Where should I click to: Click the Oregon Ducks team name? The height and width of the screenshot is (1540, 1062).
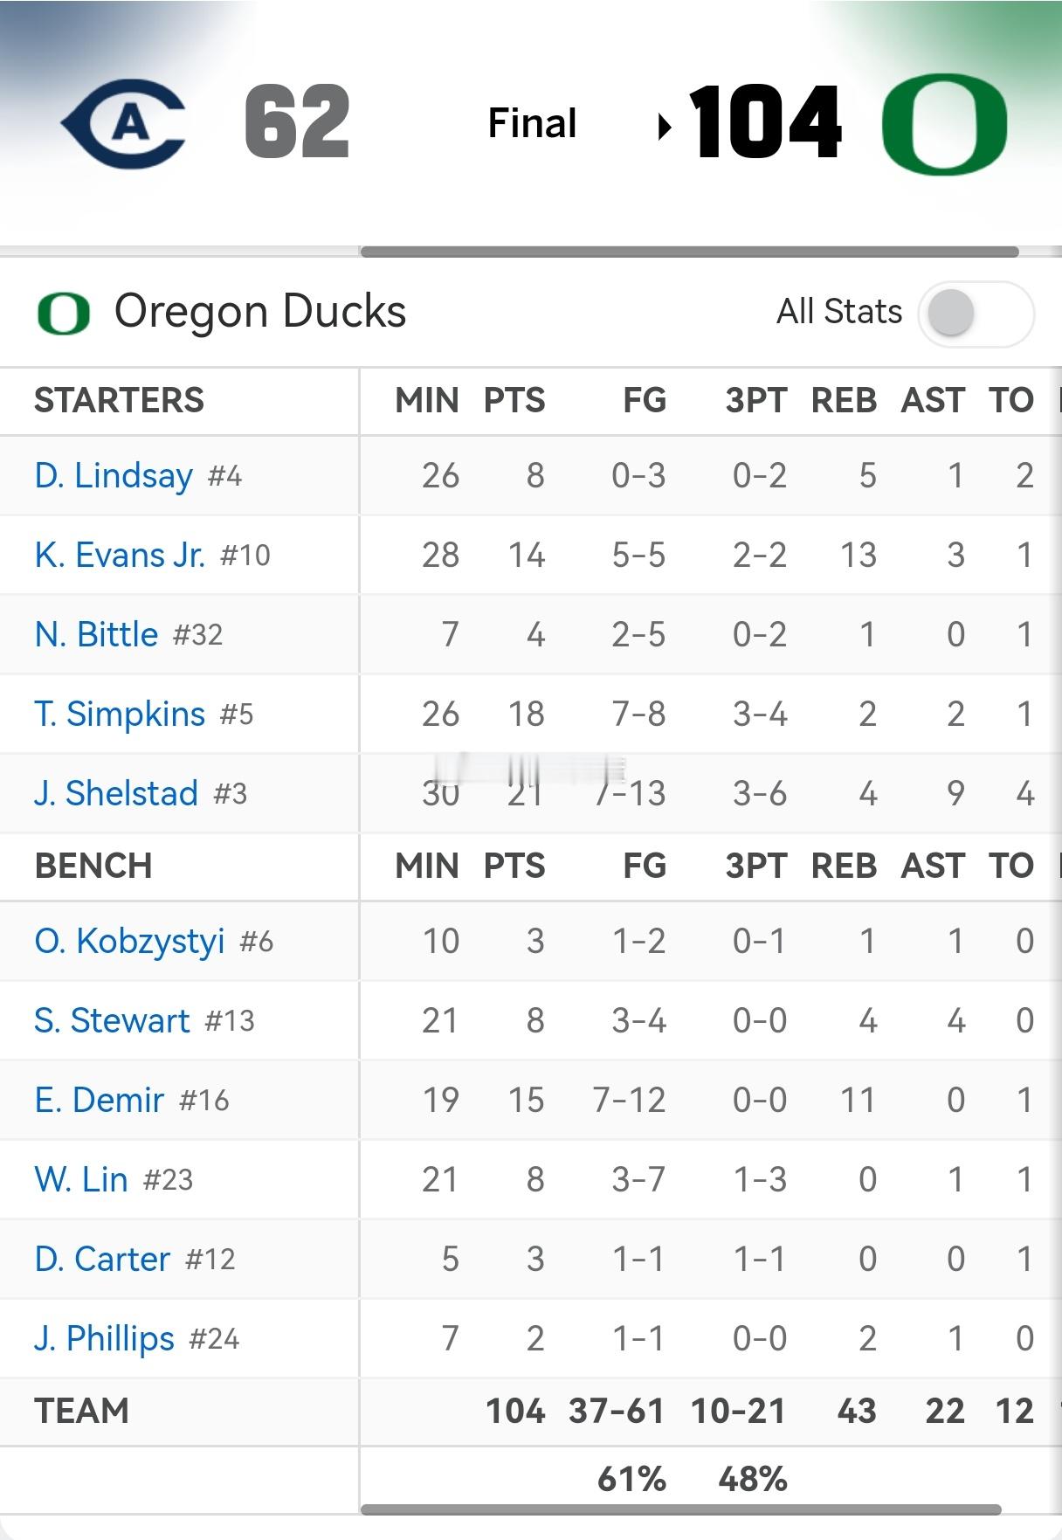(x=260, y=312)
